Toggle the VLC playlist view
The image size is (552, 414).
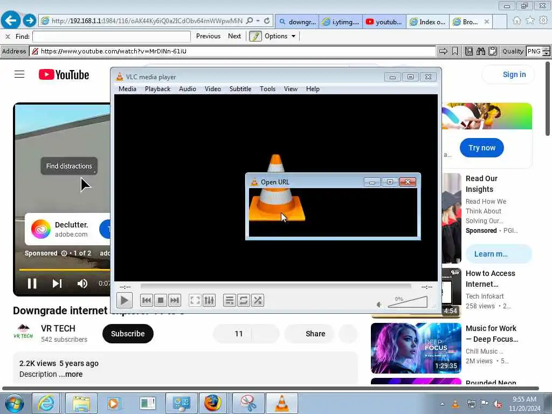[x=230, y=300]
